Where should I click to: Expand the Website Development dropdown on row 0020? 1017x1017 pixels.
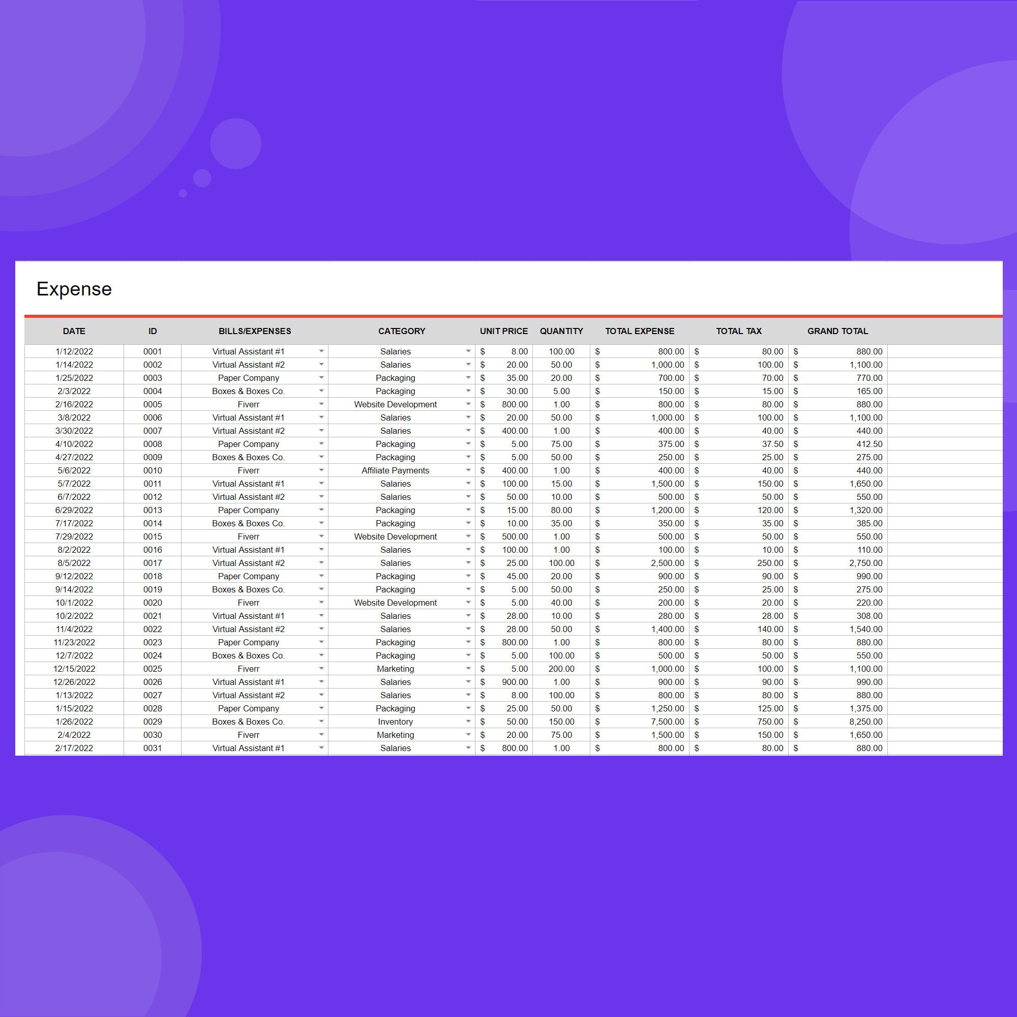tap(468, 603)
